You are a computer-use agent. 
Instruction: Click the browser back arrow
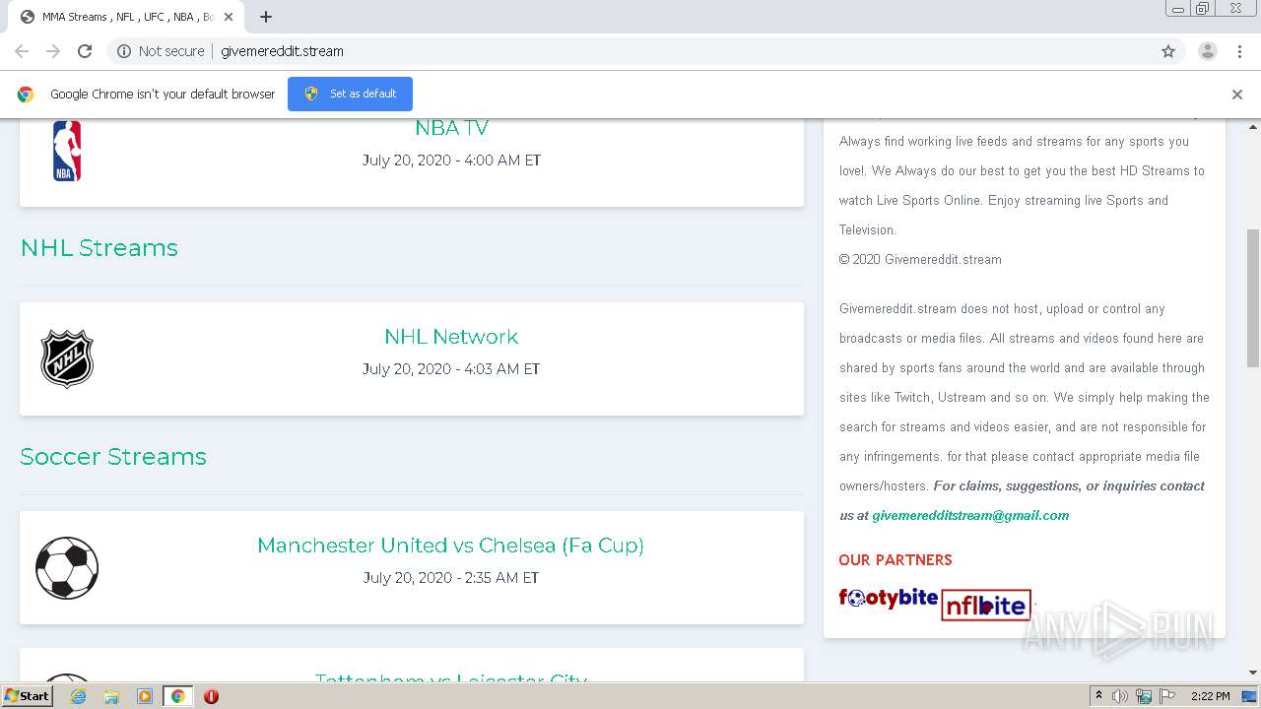pyautogui.click(x=22, y=51)
